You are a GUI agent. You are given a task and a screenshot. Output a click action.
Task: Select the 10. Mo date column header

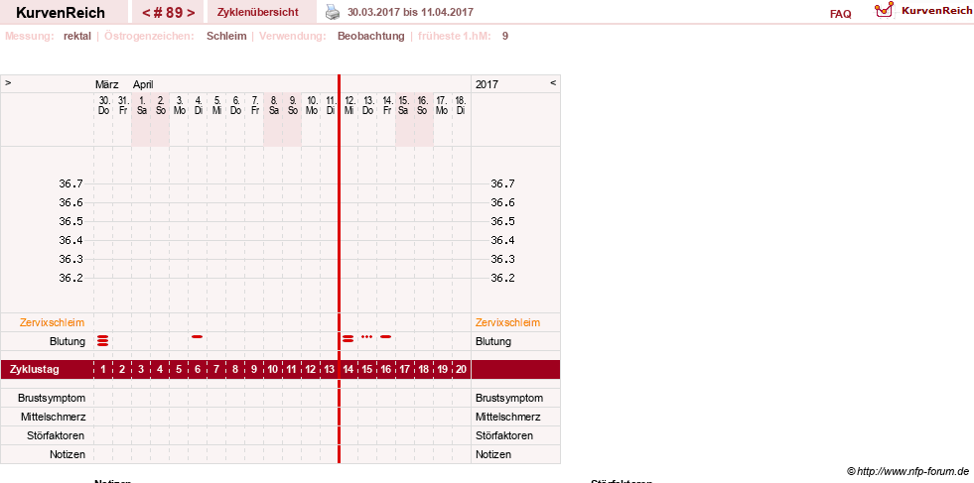point(311,105)
